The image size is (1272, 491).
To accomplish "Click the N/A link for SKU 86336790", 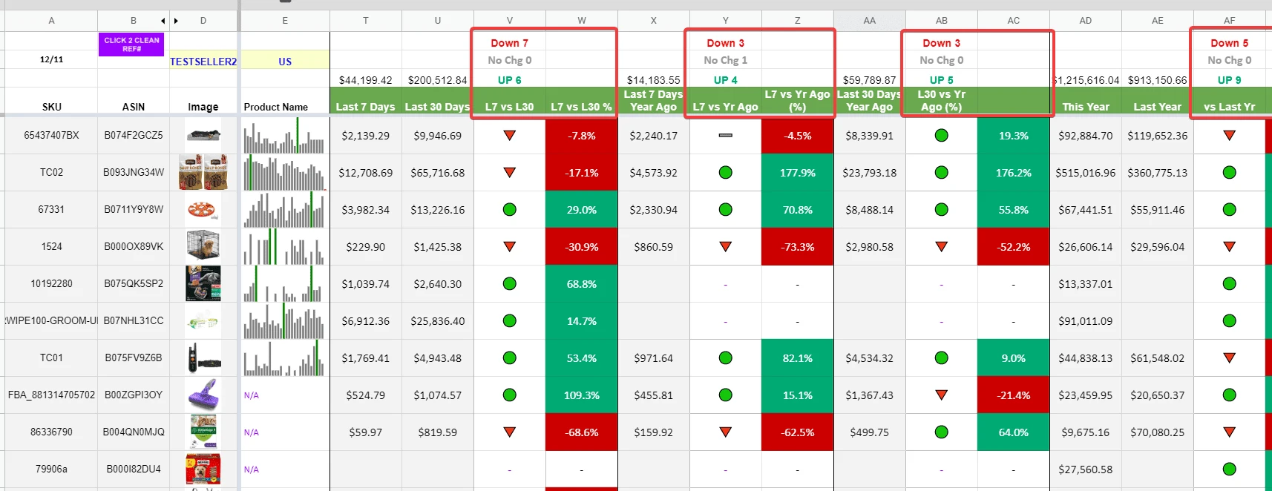I will pyautogui.click(x=251, y=432).
